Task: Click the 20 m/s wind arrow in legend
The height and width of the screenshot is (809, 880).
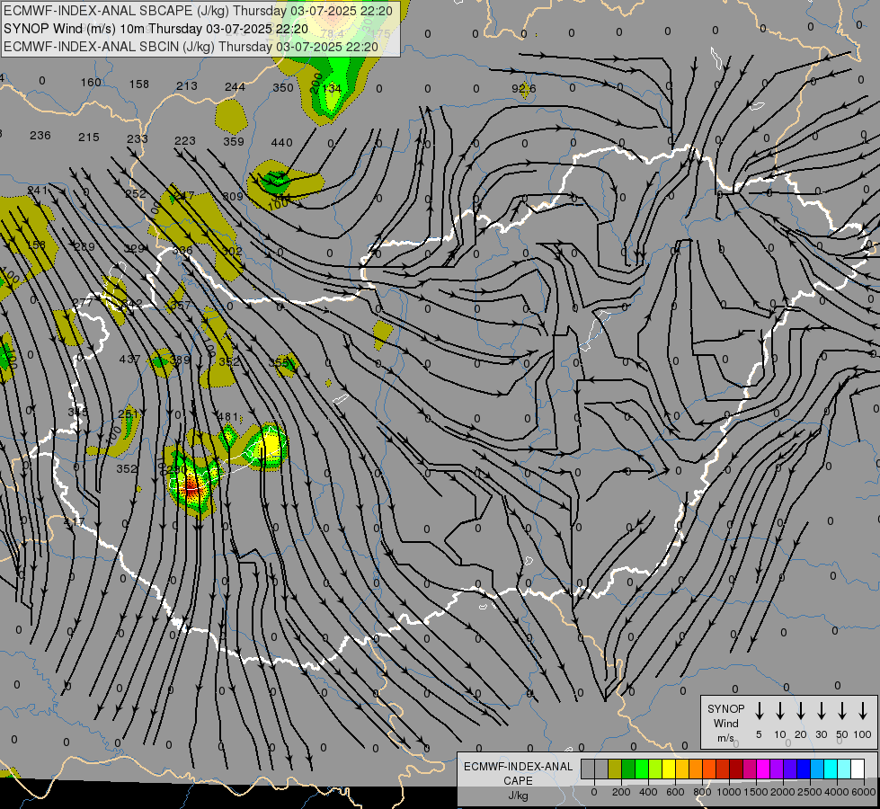Action: [800, 711]
